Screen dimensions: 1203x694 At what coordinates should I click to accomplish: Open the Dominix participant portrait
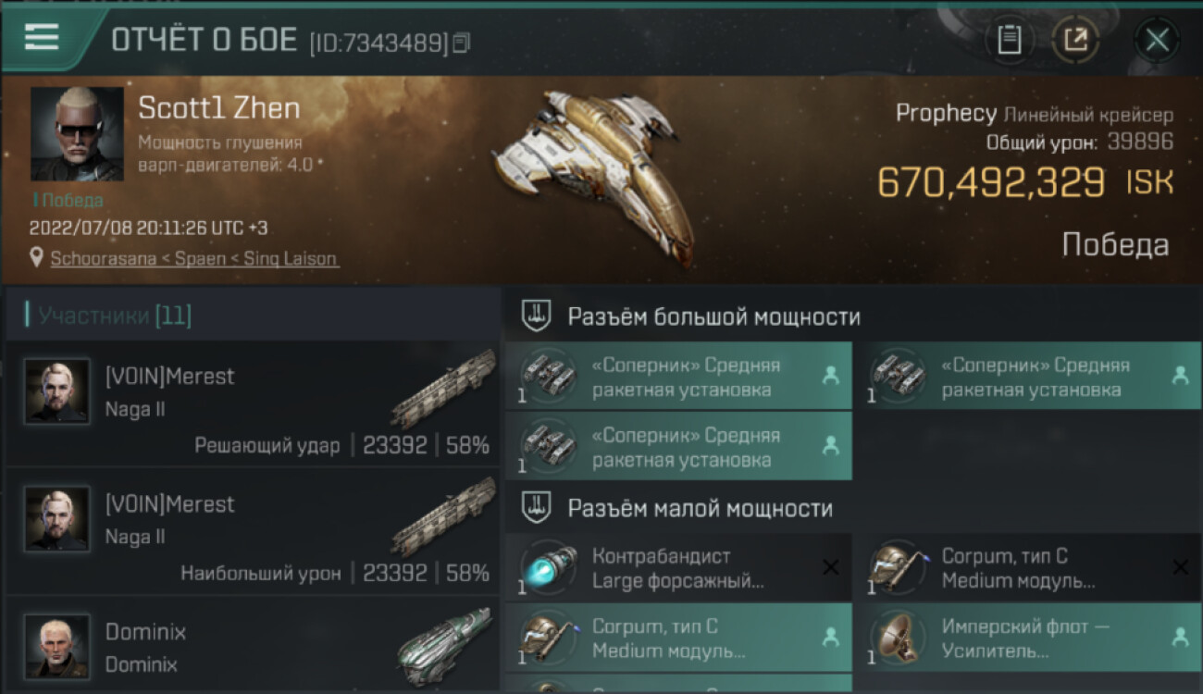[x=57, y=646]
